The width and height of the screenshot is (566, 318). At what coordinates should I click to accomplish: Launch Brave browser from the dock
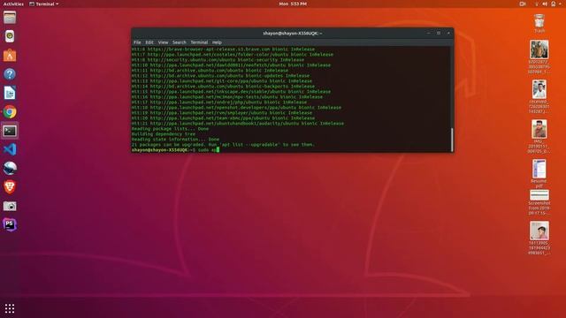(10, 186)
